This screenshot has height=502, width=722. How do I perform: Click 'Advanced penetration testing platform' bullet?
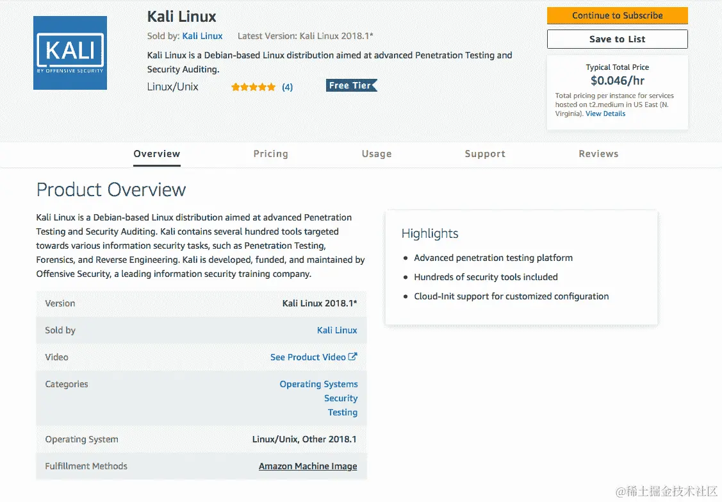tap(493, 258)
